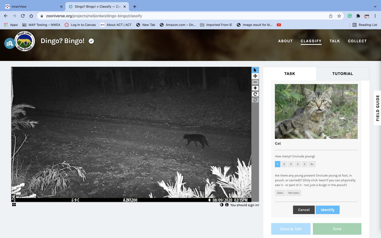Open the COLLECT page
381x238 pixels.
(x=357, y=41)
